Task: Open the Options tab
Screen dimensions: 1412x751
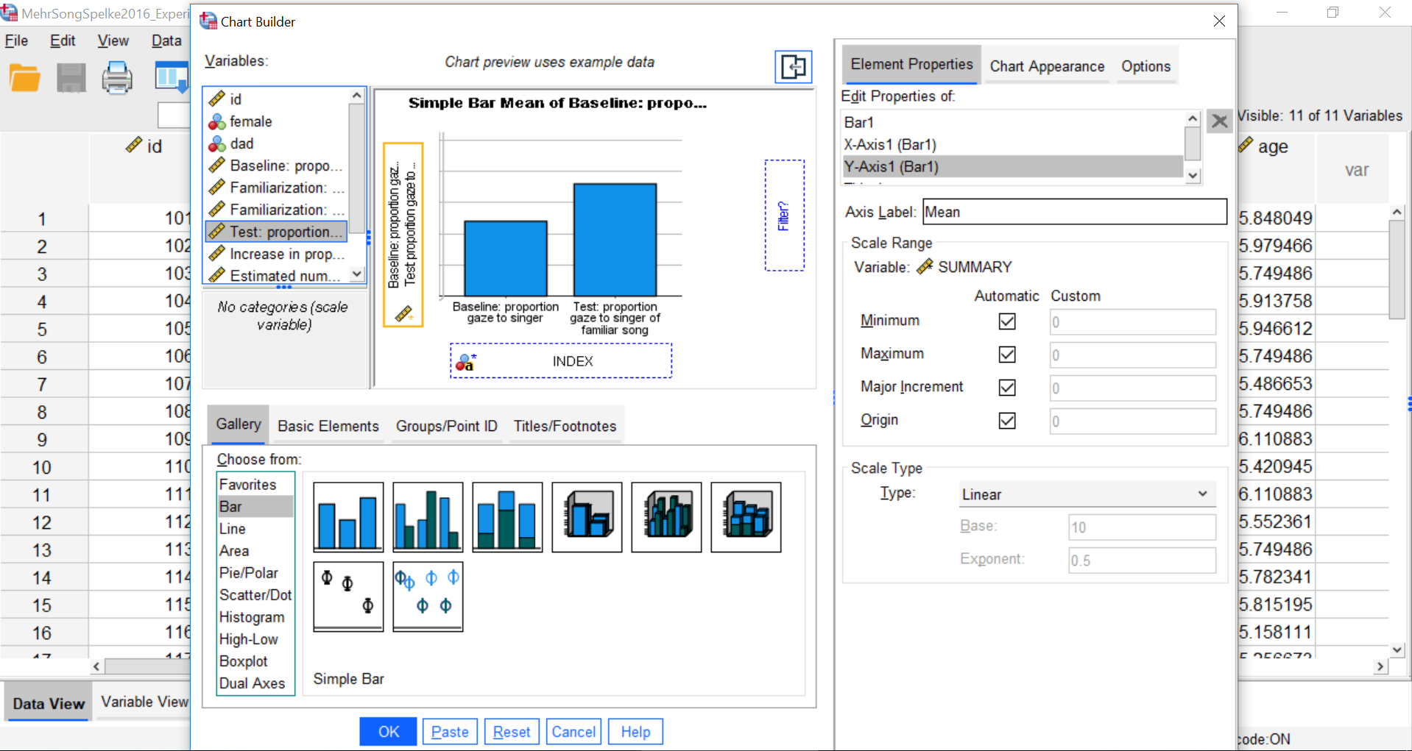Action: pos(1146,66)
